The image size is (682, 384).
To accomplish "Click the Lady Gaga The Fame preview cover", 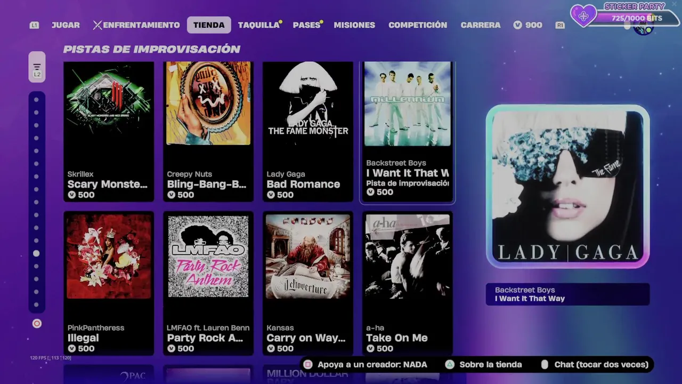I will point(568,187).
